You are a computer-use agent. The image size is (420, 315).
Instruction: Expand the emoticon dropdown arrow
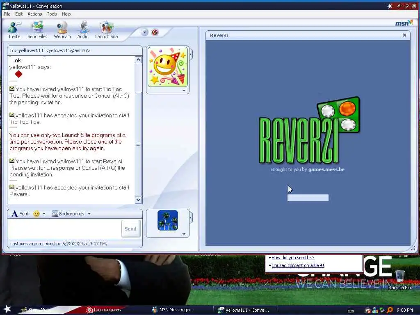[x=44, y=214]
